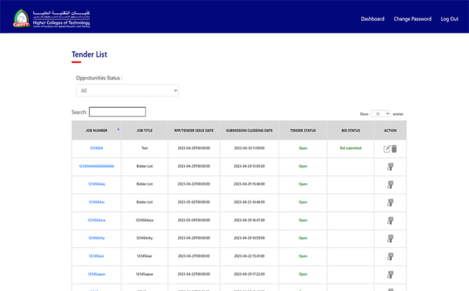
Task: Click Open status in row 123456ser
Action: [x=303, y=256]
